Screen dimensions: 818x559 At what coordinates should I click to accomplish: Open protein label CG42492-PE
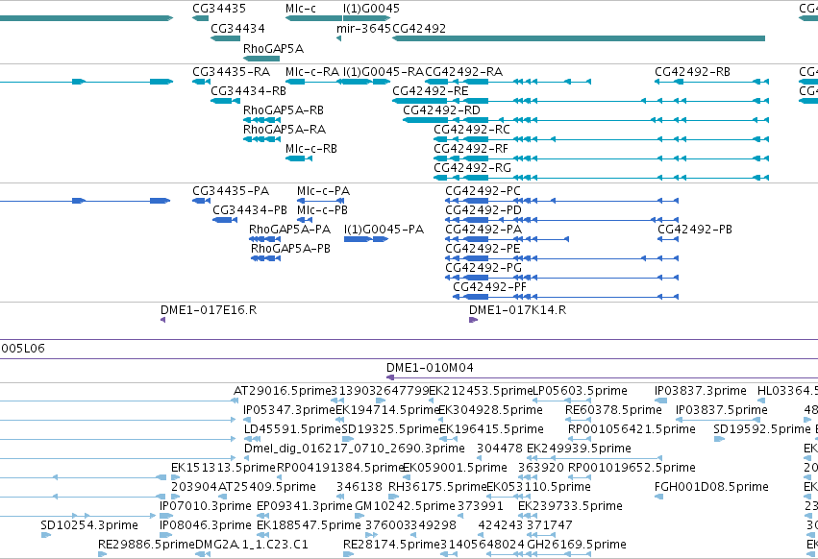coord(483,249)
